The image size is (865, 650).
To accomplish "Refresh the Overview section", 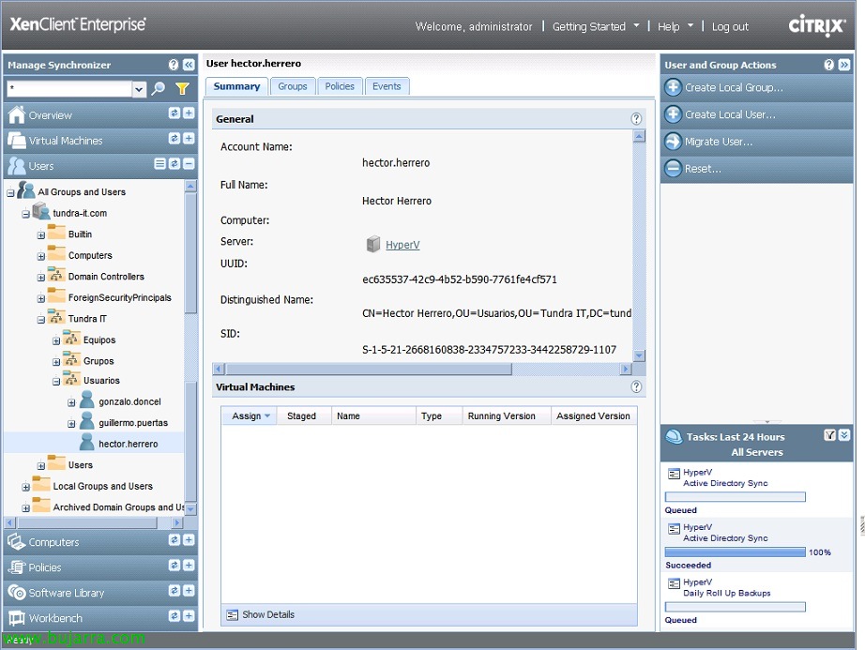I will click(175, 113).
